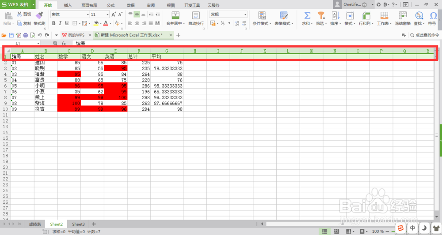Apply cell borders icon
Viewport: 442px width, 235px height.
click(x=75, y=23)
